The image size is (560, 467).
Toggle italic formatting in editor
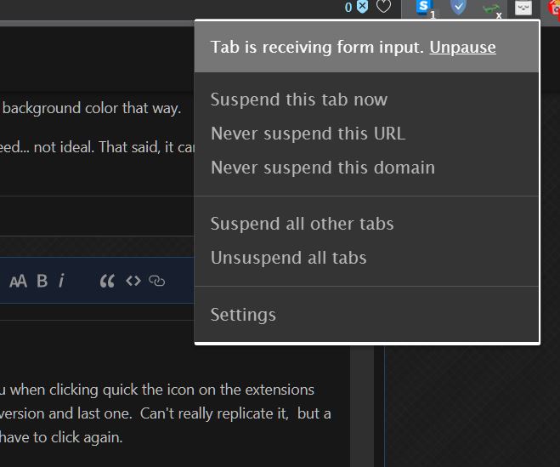pyautogui.click(x=61, y=281)
